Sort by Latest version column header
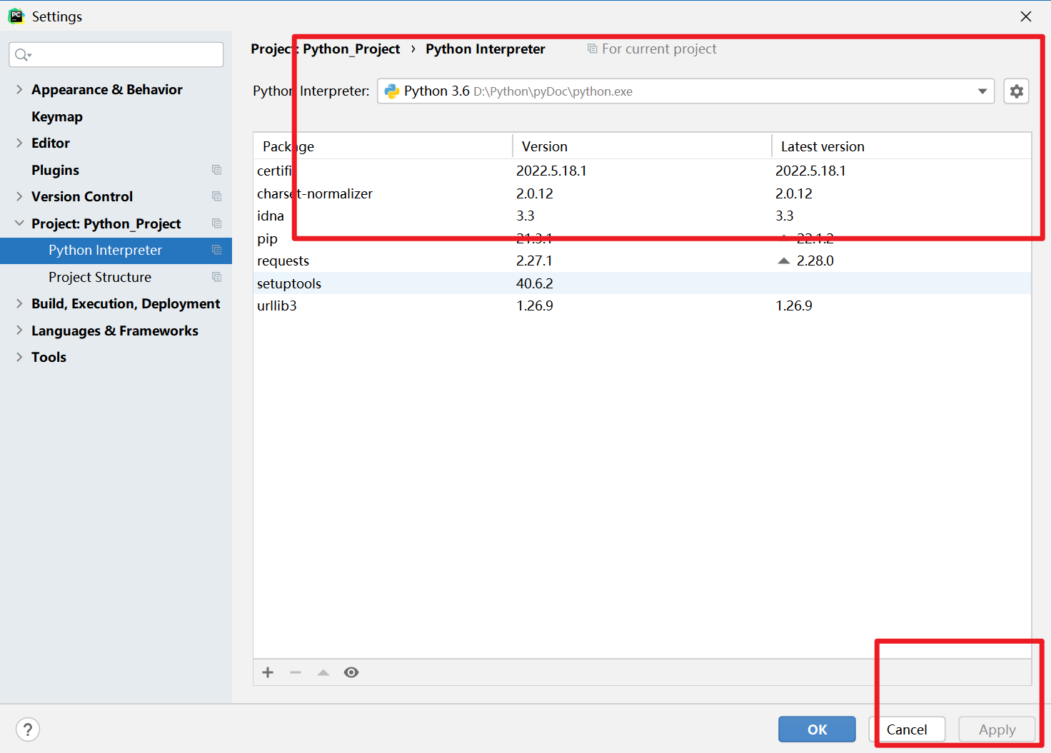1051x753 pixels. [902, 146]
